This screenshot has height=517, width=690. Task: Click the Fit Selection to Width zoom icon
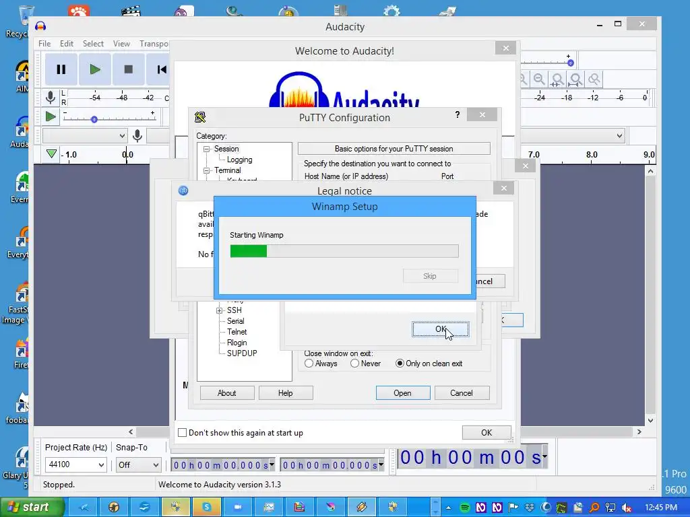click(557, 79)
